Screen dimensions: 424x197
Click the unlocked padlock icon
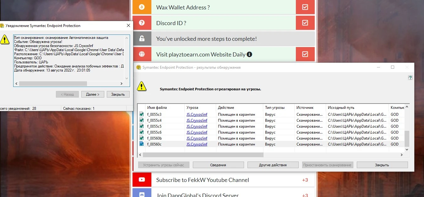pyautogui.click(x=142, y=39)
